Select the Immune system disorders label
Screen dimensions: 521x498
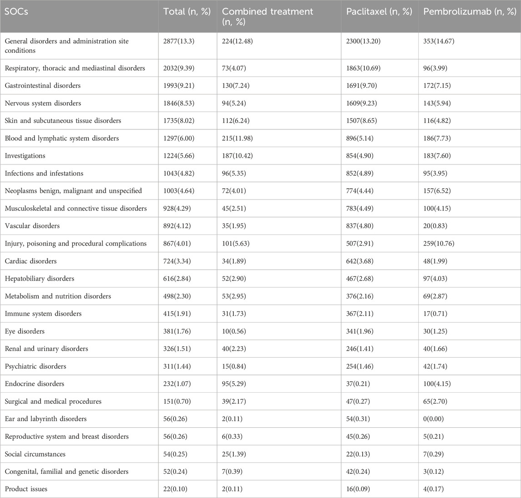(x=43, y=314)
